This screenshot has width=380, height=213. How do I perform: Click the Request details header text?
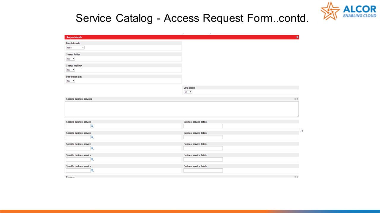[x=74, y=37]
